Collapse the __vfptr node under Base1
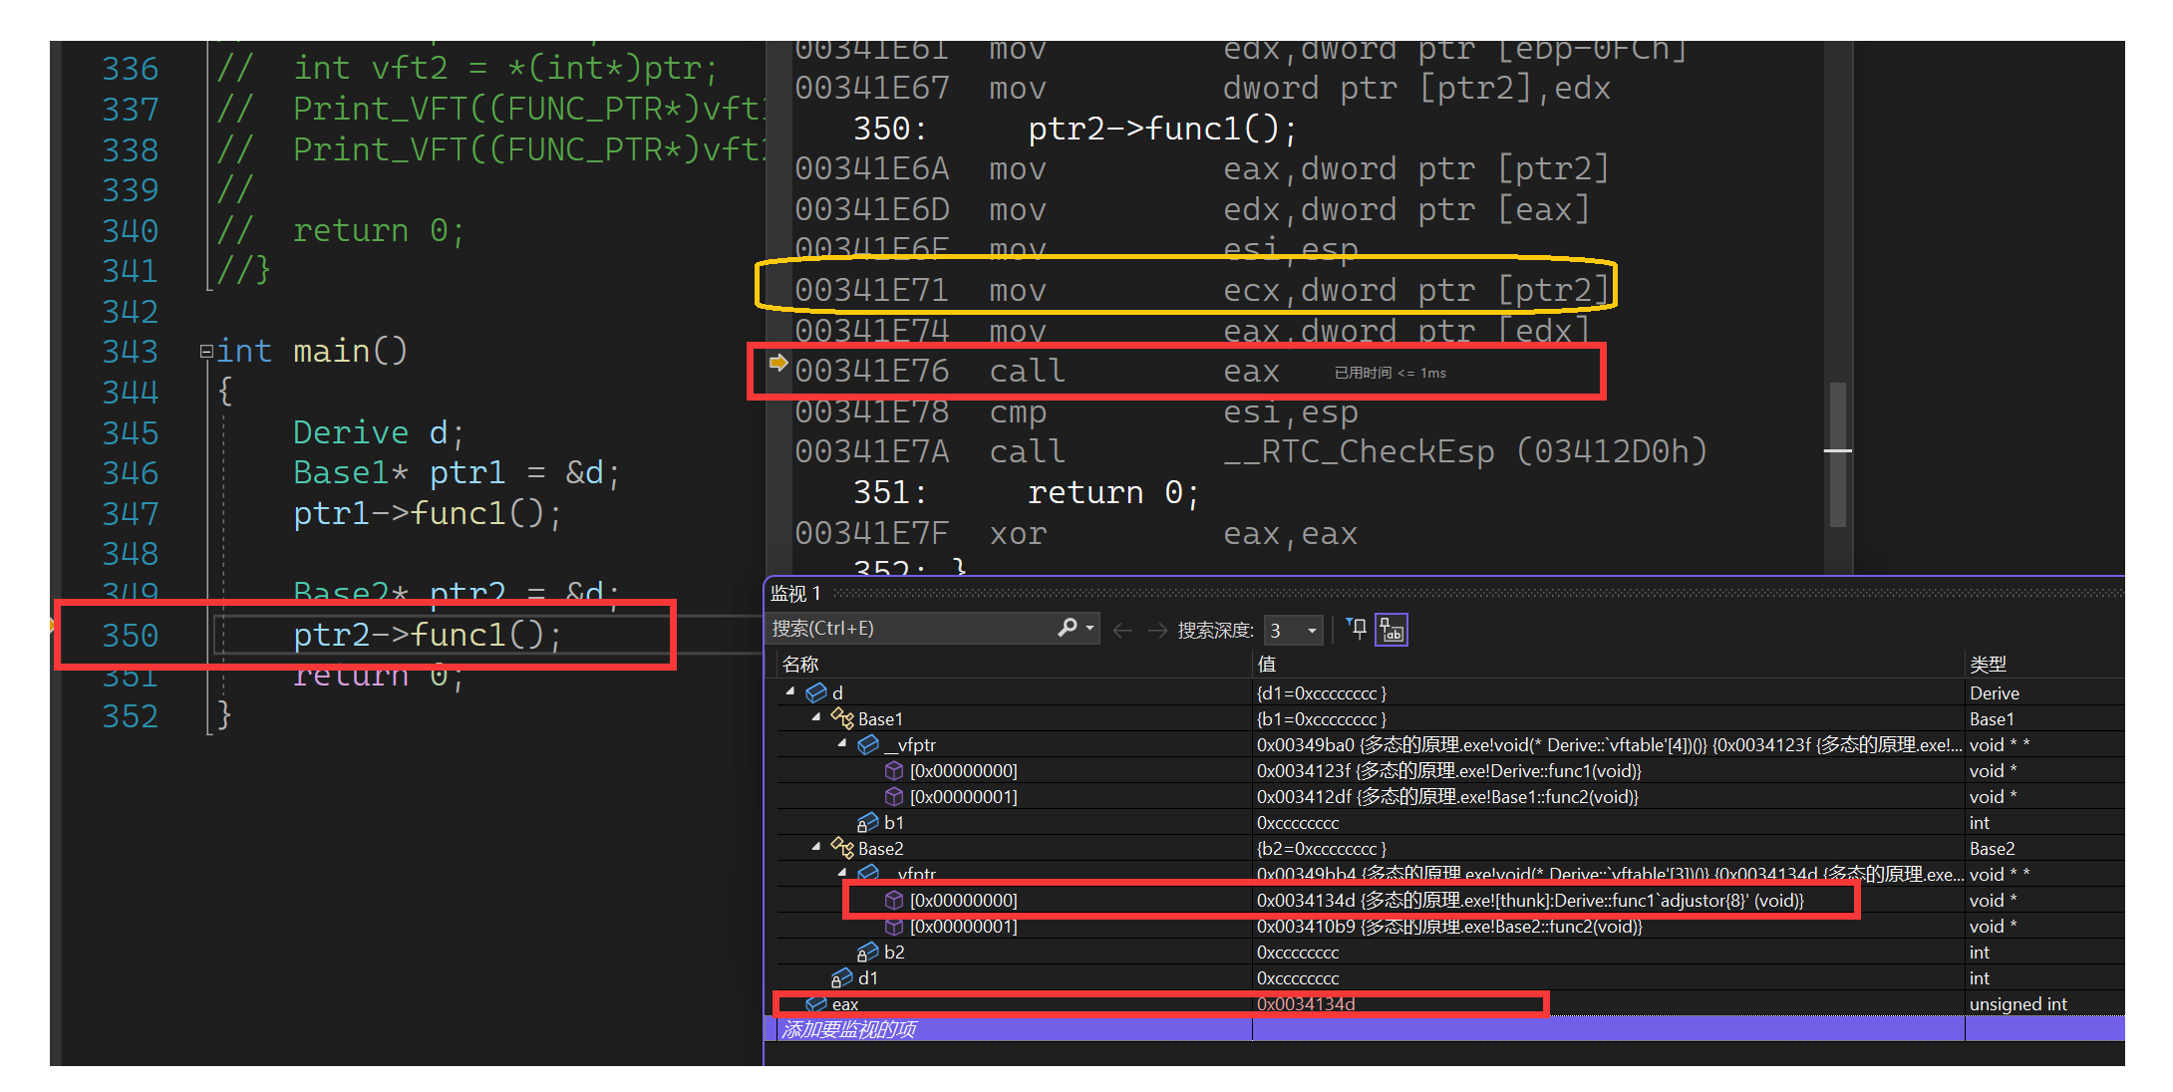This screenshot has height=1092, width=2173. (842, 743)
